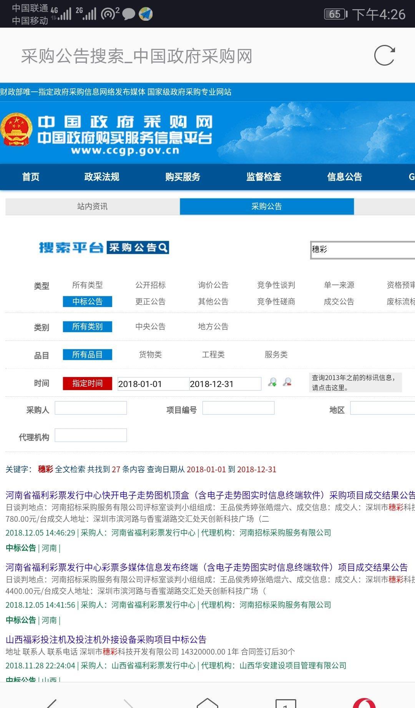Click the red 指定时间 button
The height and width of the screenshot is (708, 415).
coord(88,383)
